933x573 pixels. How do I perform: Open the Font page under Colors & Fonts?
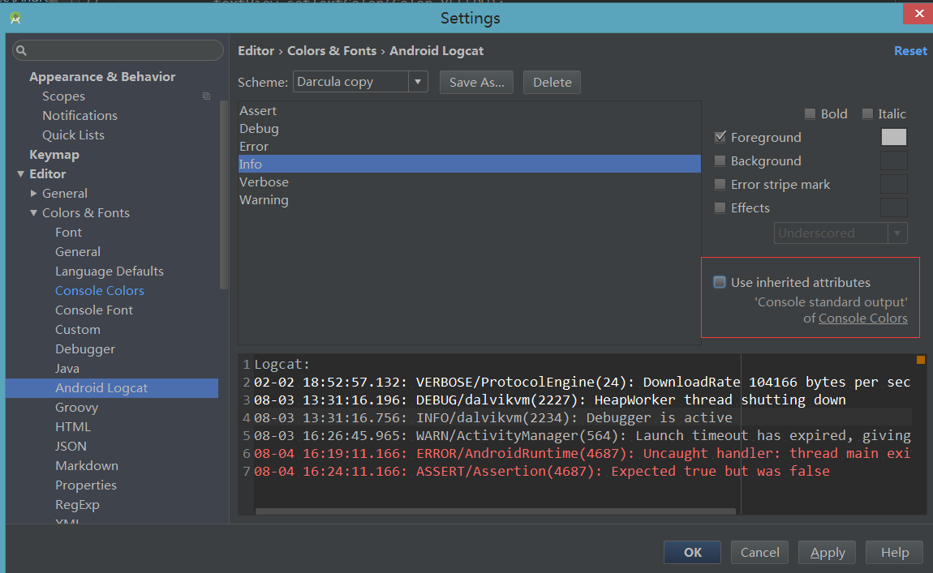click(68, 233)
